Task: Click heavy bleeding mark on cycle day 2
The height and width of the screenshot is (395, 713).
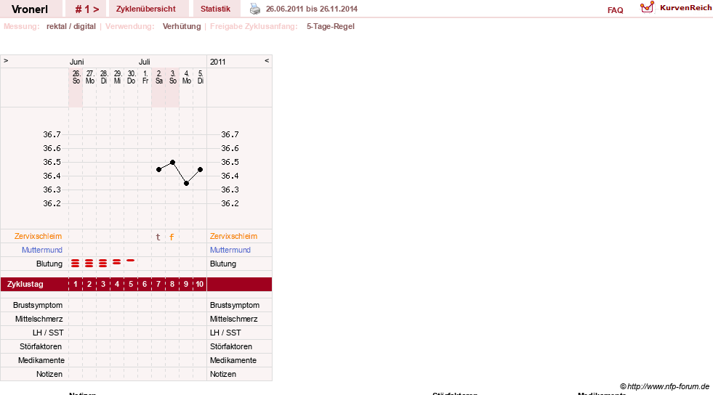Action: click(89, 264)
